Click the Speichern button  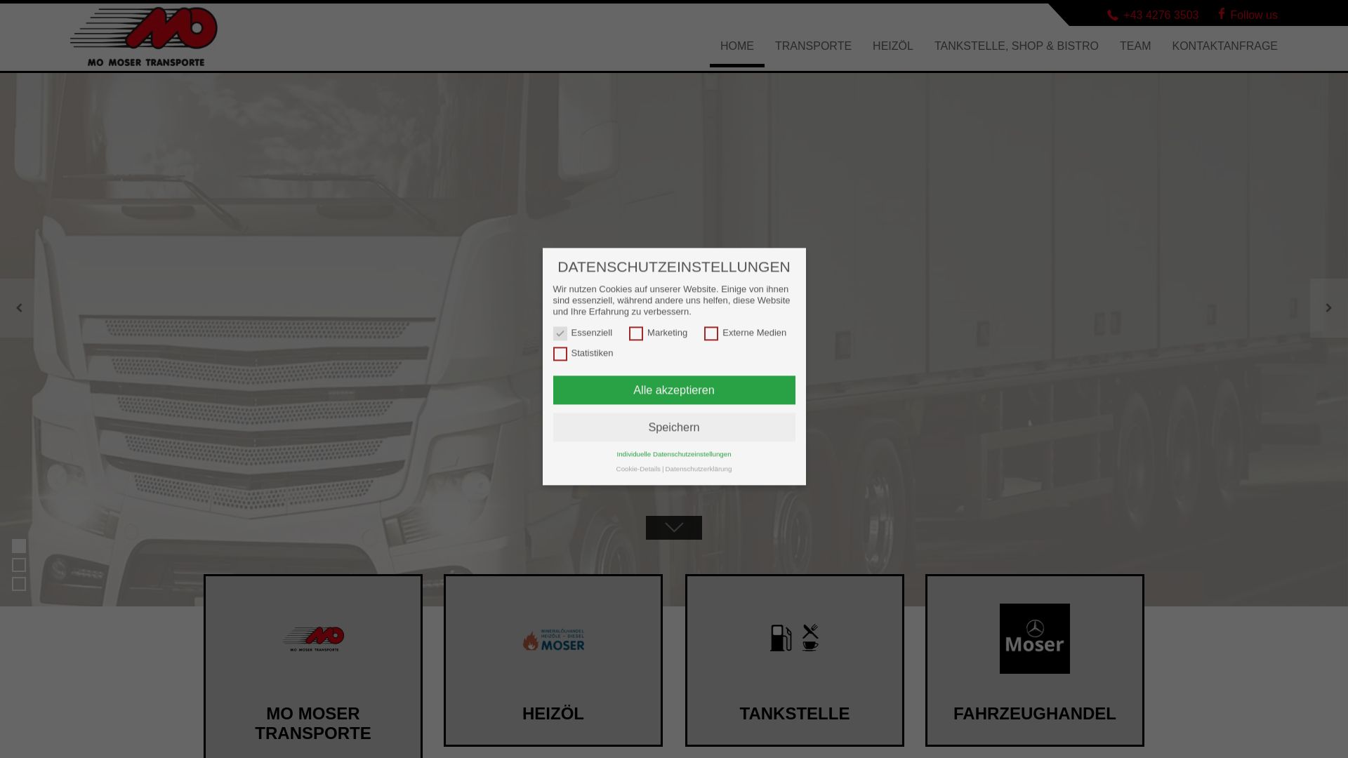(674, 427)
